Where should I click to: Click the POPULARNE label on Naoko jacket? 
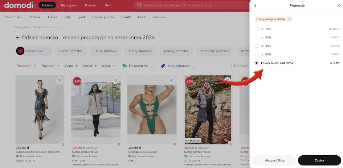tap(192, 140)
